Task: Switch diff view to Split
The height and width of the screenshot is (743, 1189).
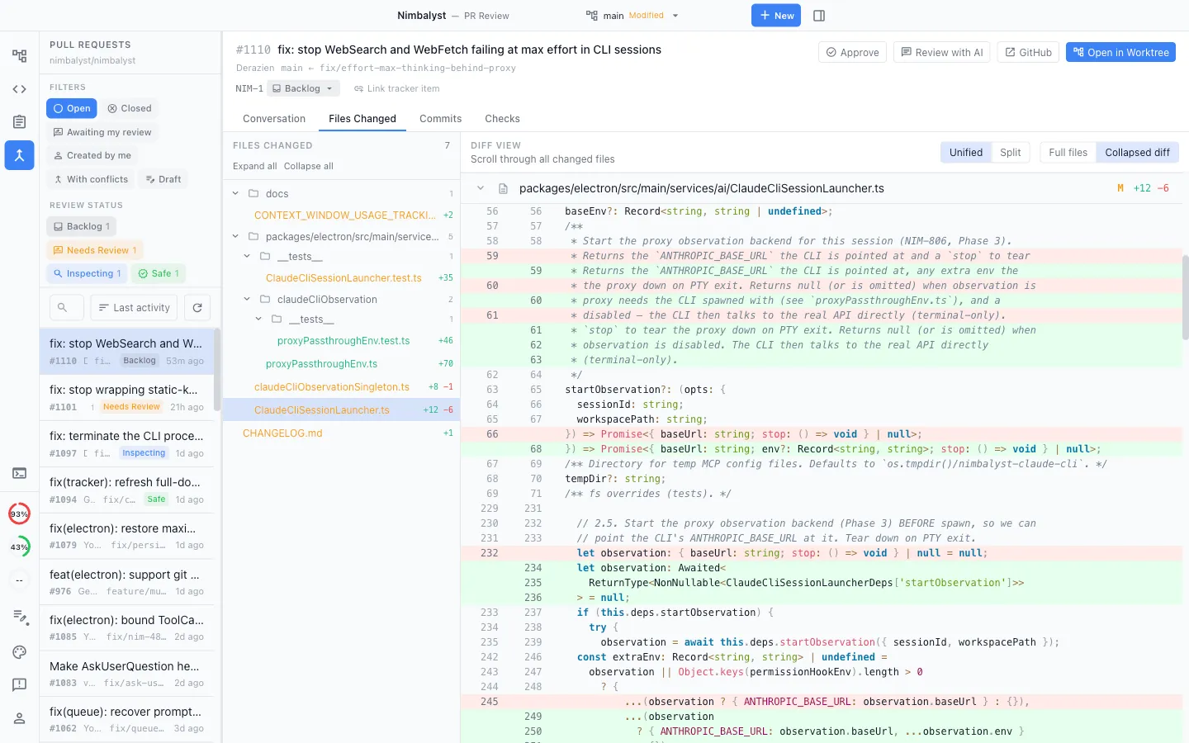Action: pyautogui.click(x=1011, y=152)
